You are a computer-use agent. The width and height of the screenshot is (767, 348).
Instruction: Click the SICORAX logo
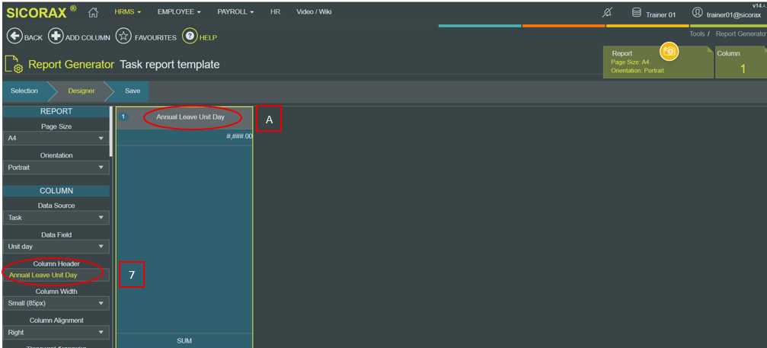tap(41, 12)
